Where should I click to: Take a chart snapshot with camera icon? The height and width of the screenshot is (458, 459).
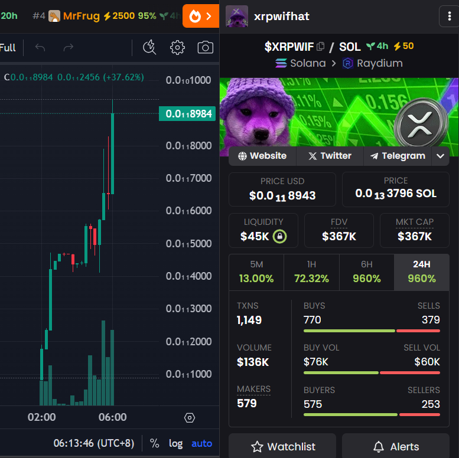coord(205,47)
